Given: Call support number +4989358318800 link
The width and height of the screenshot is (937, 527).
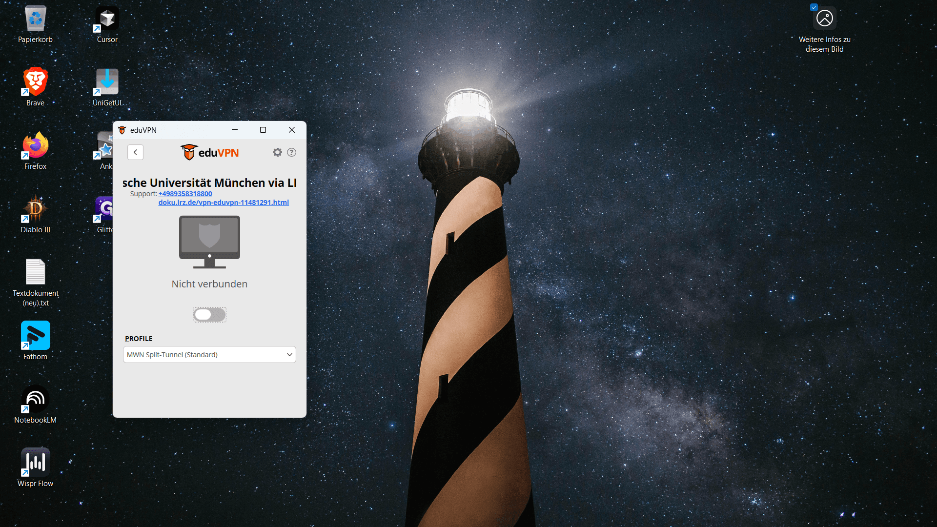Looking at the screenshot, I should (185, 194).
